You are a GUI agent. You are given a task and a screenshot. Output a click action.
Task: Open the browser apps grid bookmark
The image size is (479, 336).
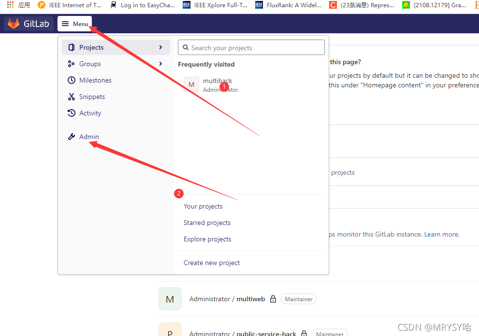point(18,5)
